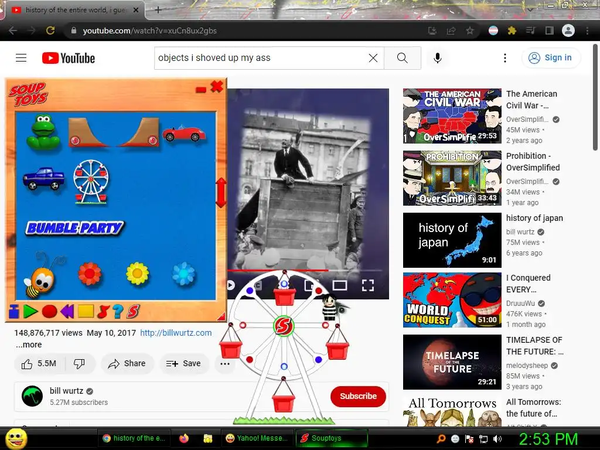Image resolution: width=600 pixels, height=450 pixels.
Task: Click the Share button
Action: pos(127,363)
